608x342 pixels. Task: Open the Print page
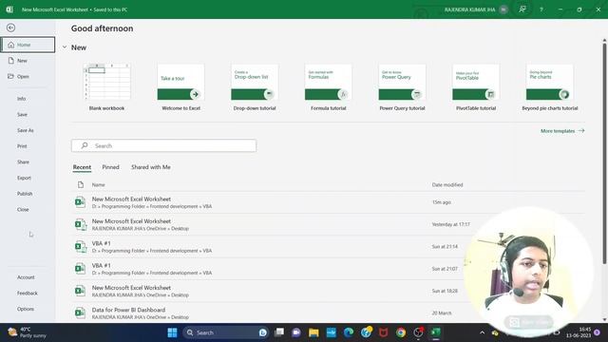22,146
